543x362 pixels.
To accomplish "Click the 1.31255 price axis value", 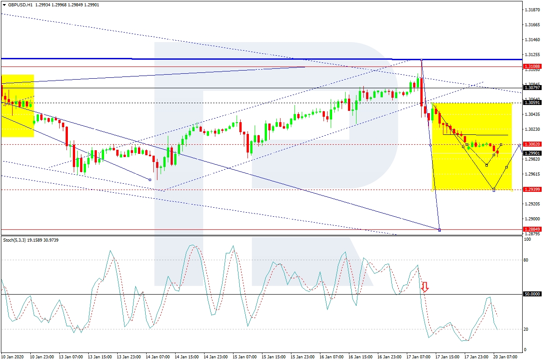I will click(532, 55).
